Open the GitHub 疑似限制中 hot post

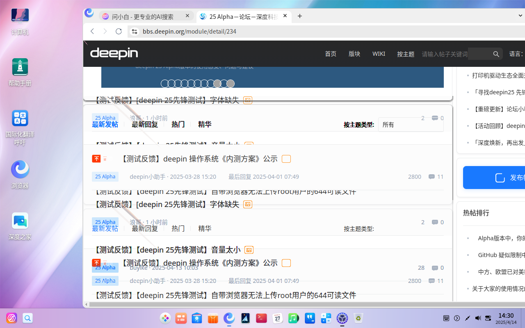tap(501, 255)
